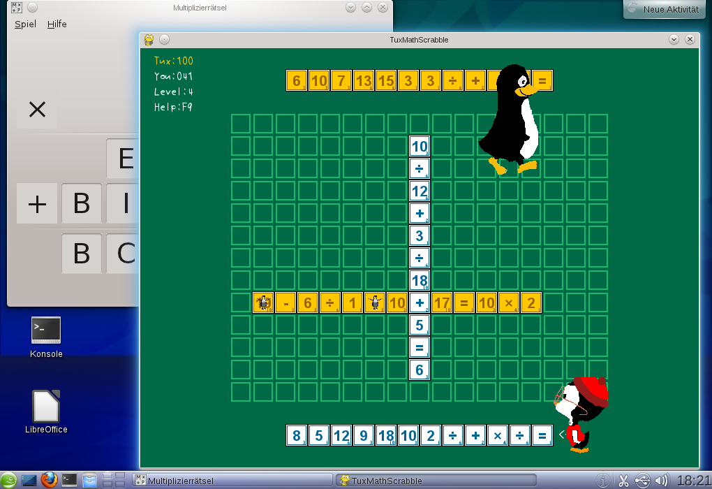Open the clipboard scissors tray icon
This screenshot has height=489, width=712.
[623, 481]
